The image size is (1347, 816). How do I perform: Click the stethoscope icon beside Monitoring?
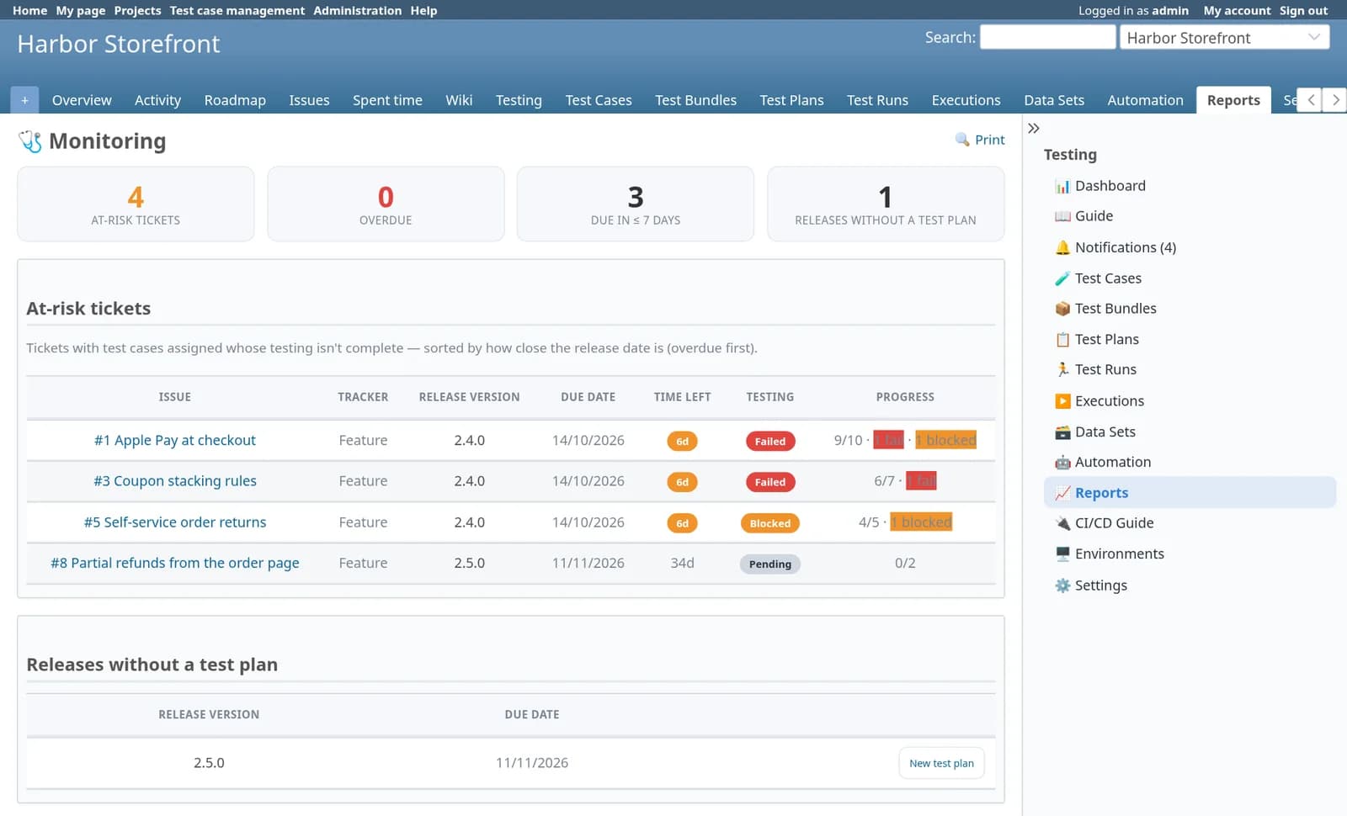[30, 141]
